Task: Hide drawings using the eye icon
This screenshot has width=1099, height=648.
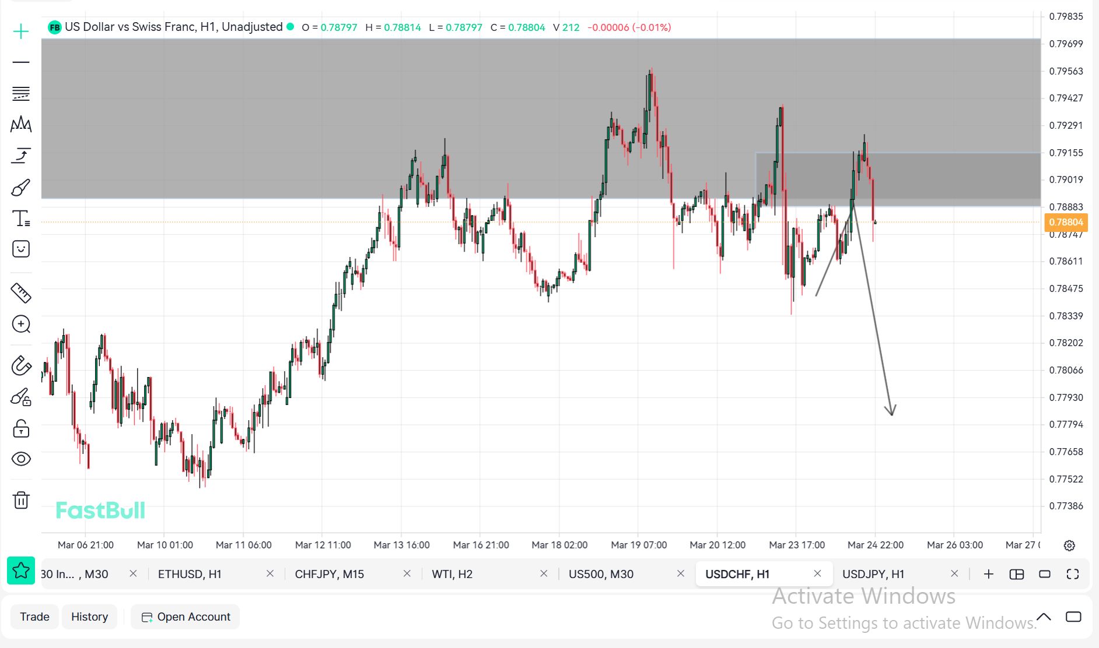Action: (21, 459)
